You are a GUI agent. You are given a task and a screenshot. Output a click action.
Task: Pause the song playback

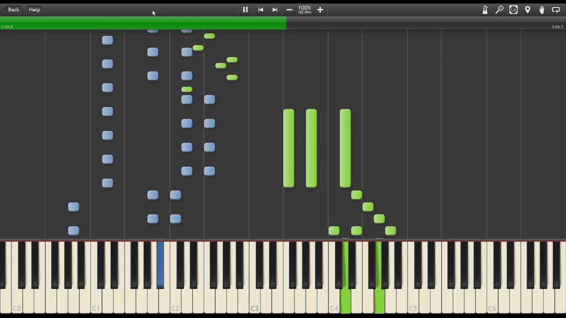(x=245, y=10)
